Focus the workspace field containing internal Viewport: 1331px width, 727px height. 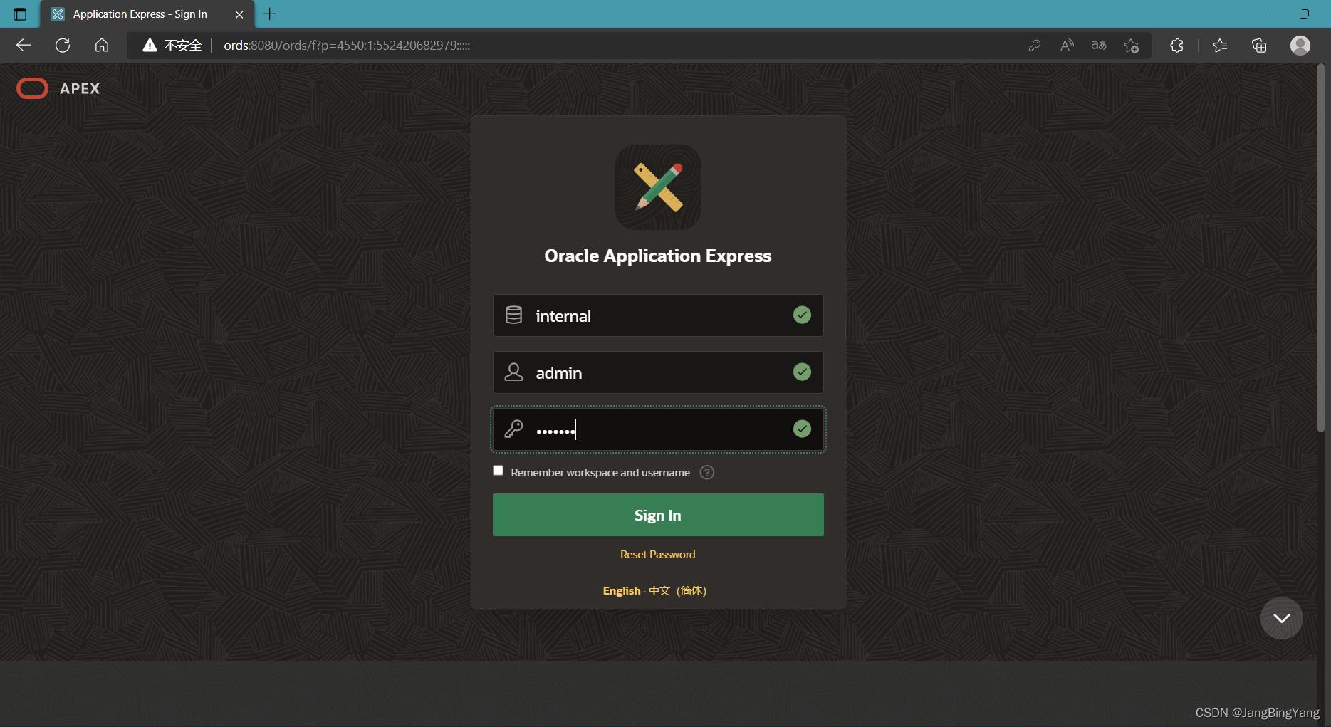click(x=658, y=315)
